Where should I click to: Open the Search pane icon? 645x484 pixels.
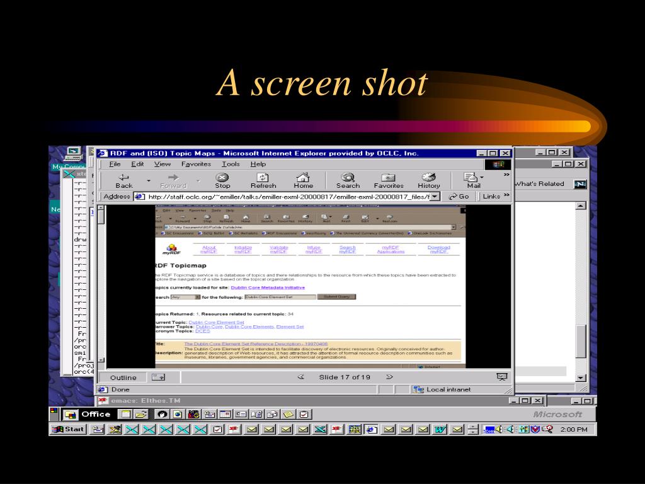[348, 177]
